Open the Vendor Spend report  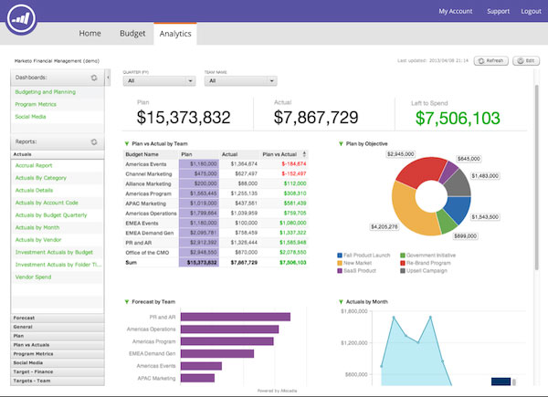tap(33, 277)
